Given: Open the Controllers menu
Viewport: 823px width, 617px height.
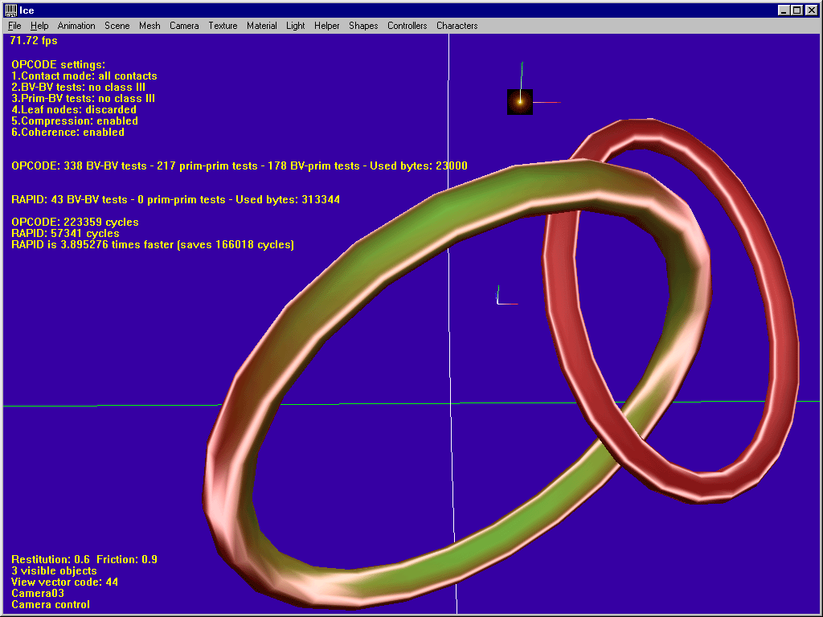Looking at the screenshot, I should click(x=407, y=26).
